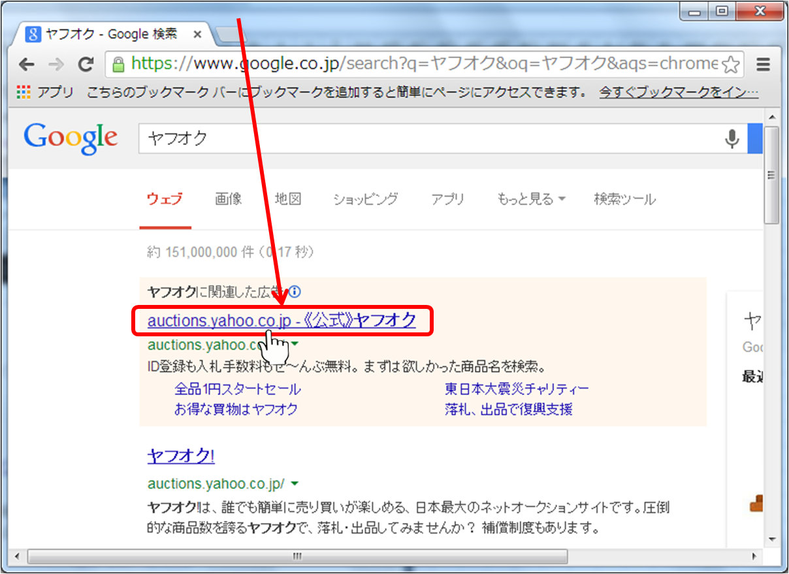Select the ショッピング search tab
Viewport: 789px width, 574px height.
pos(365,199)
